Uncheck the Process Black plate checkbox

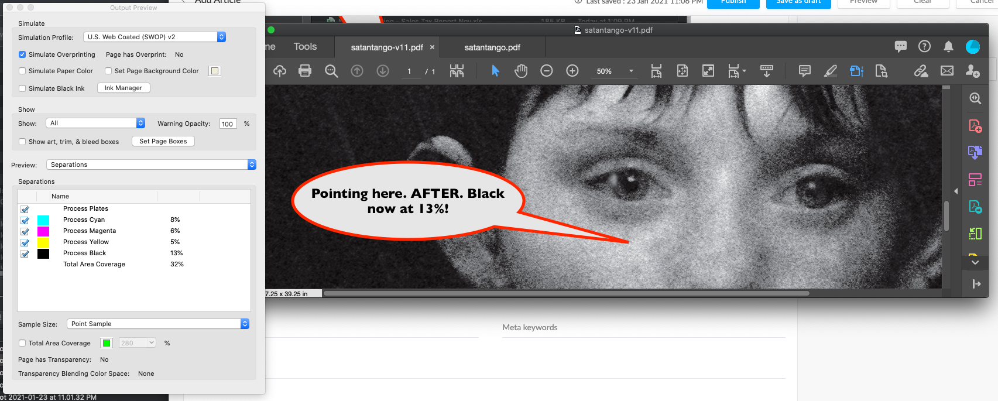click(25, 253)
